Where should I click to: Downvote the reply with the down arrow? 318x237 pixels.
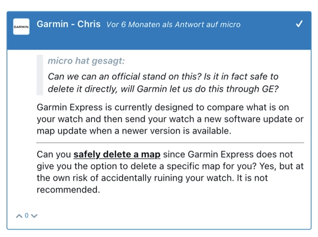point(34,216)
